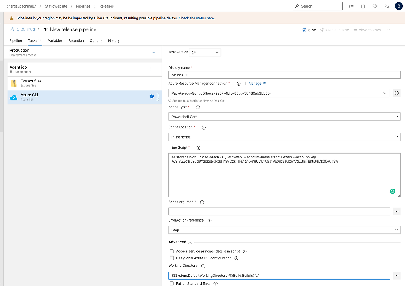Enable Fail on Standard Error

(x=172, y=283)
